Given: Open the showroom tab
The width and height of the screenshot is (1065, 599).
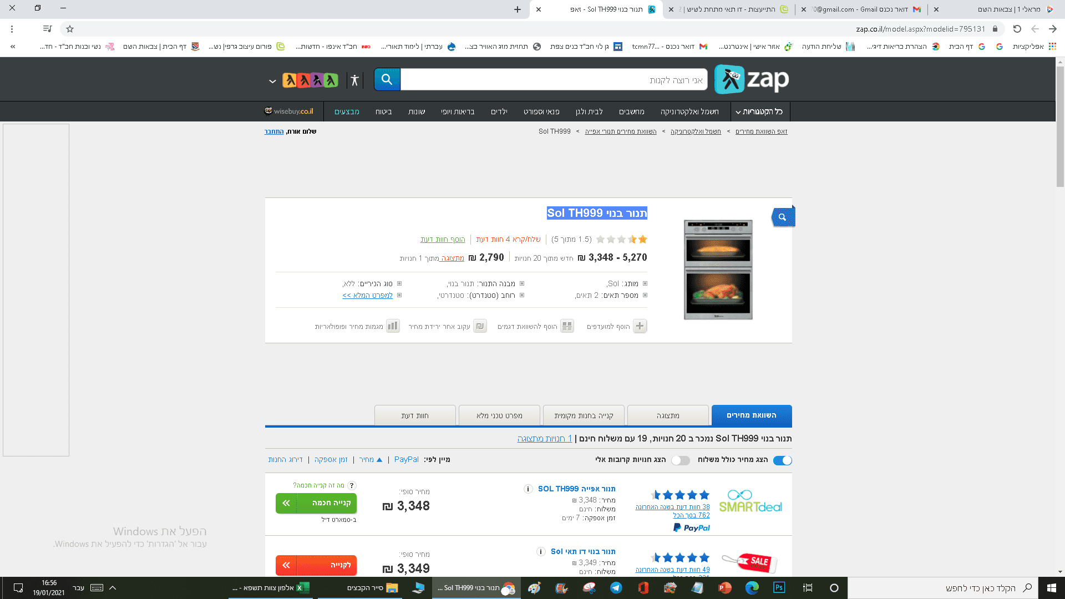Looking at the screenshot, I should (668, 415).
